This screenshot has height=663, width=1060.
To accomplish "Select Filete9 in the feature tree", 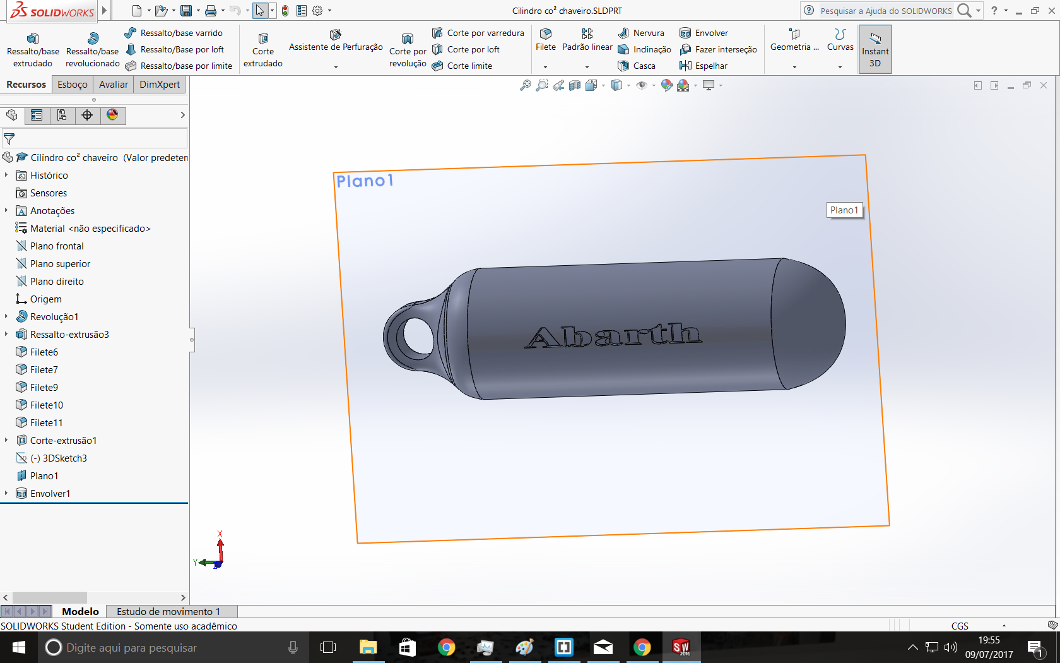I will pos(37,387).
